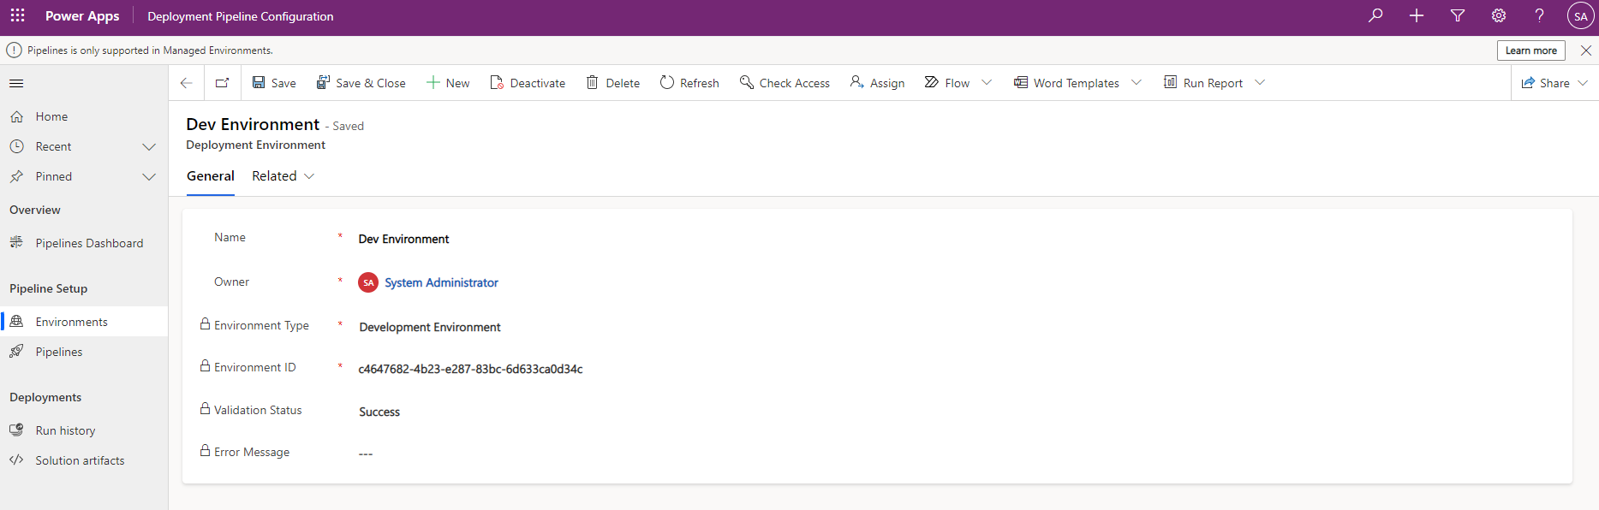Viewport: 1599px width, 510px height.
Task: Expand the Flow dropdown chevron
Action: click(x=987, y=83)
